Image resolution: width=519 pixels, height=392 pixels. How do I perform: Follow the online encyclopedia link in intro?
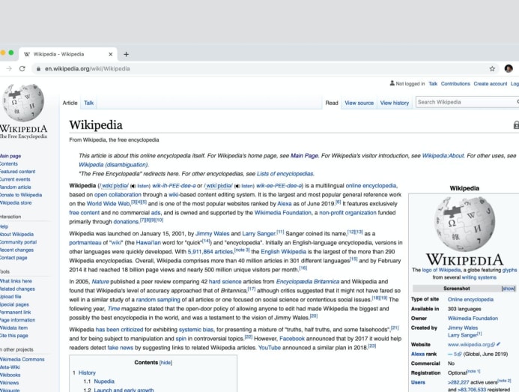[371, 186]
